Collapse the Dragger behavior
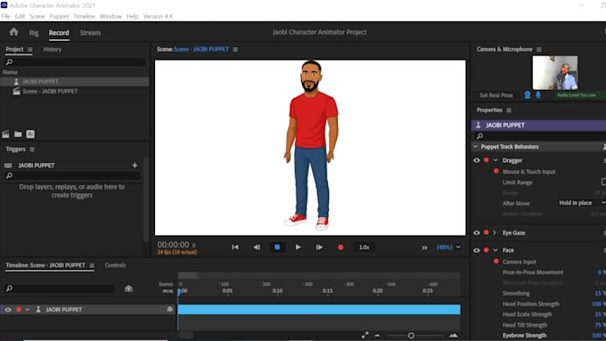Image resolution: width=606 pixels, height=341 pixels. (x=495, y=160)
